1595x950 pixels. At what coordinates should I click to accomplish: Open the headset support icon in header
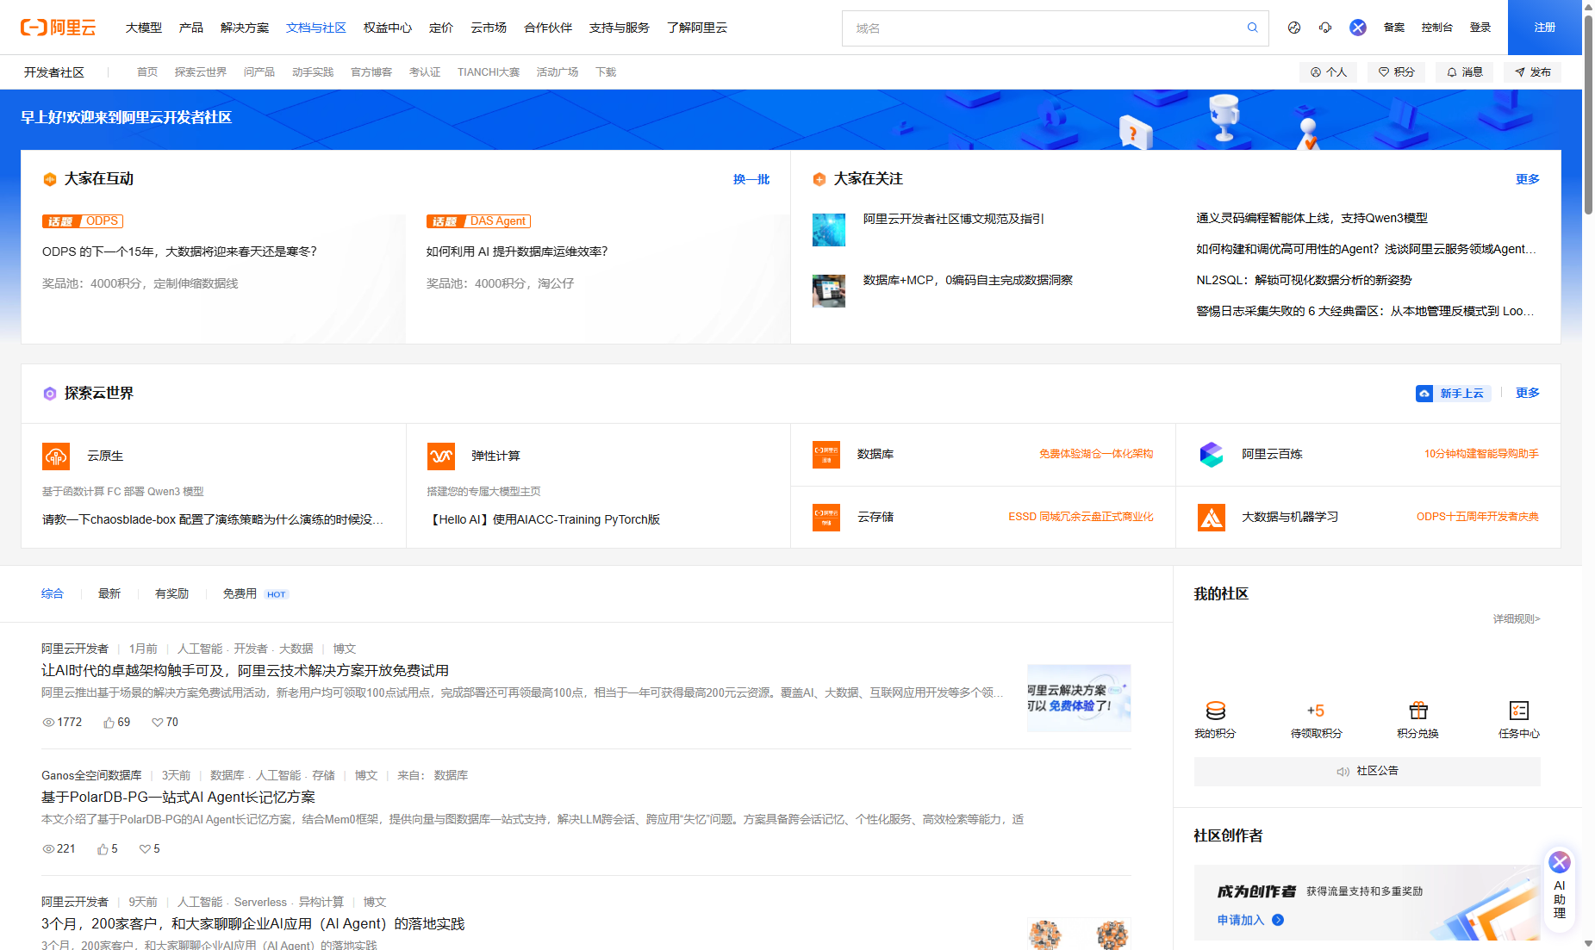click(x=1325, y=28)
